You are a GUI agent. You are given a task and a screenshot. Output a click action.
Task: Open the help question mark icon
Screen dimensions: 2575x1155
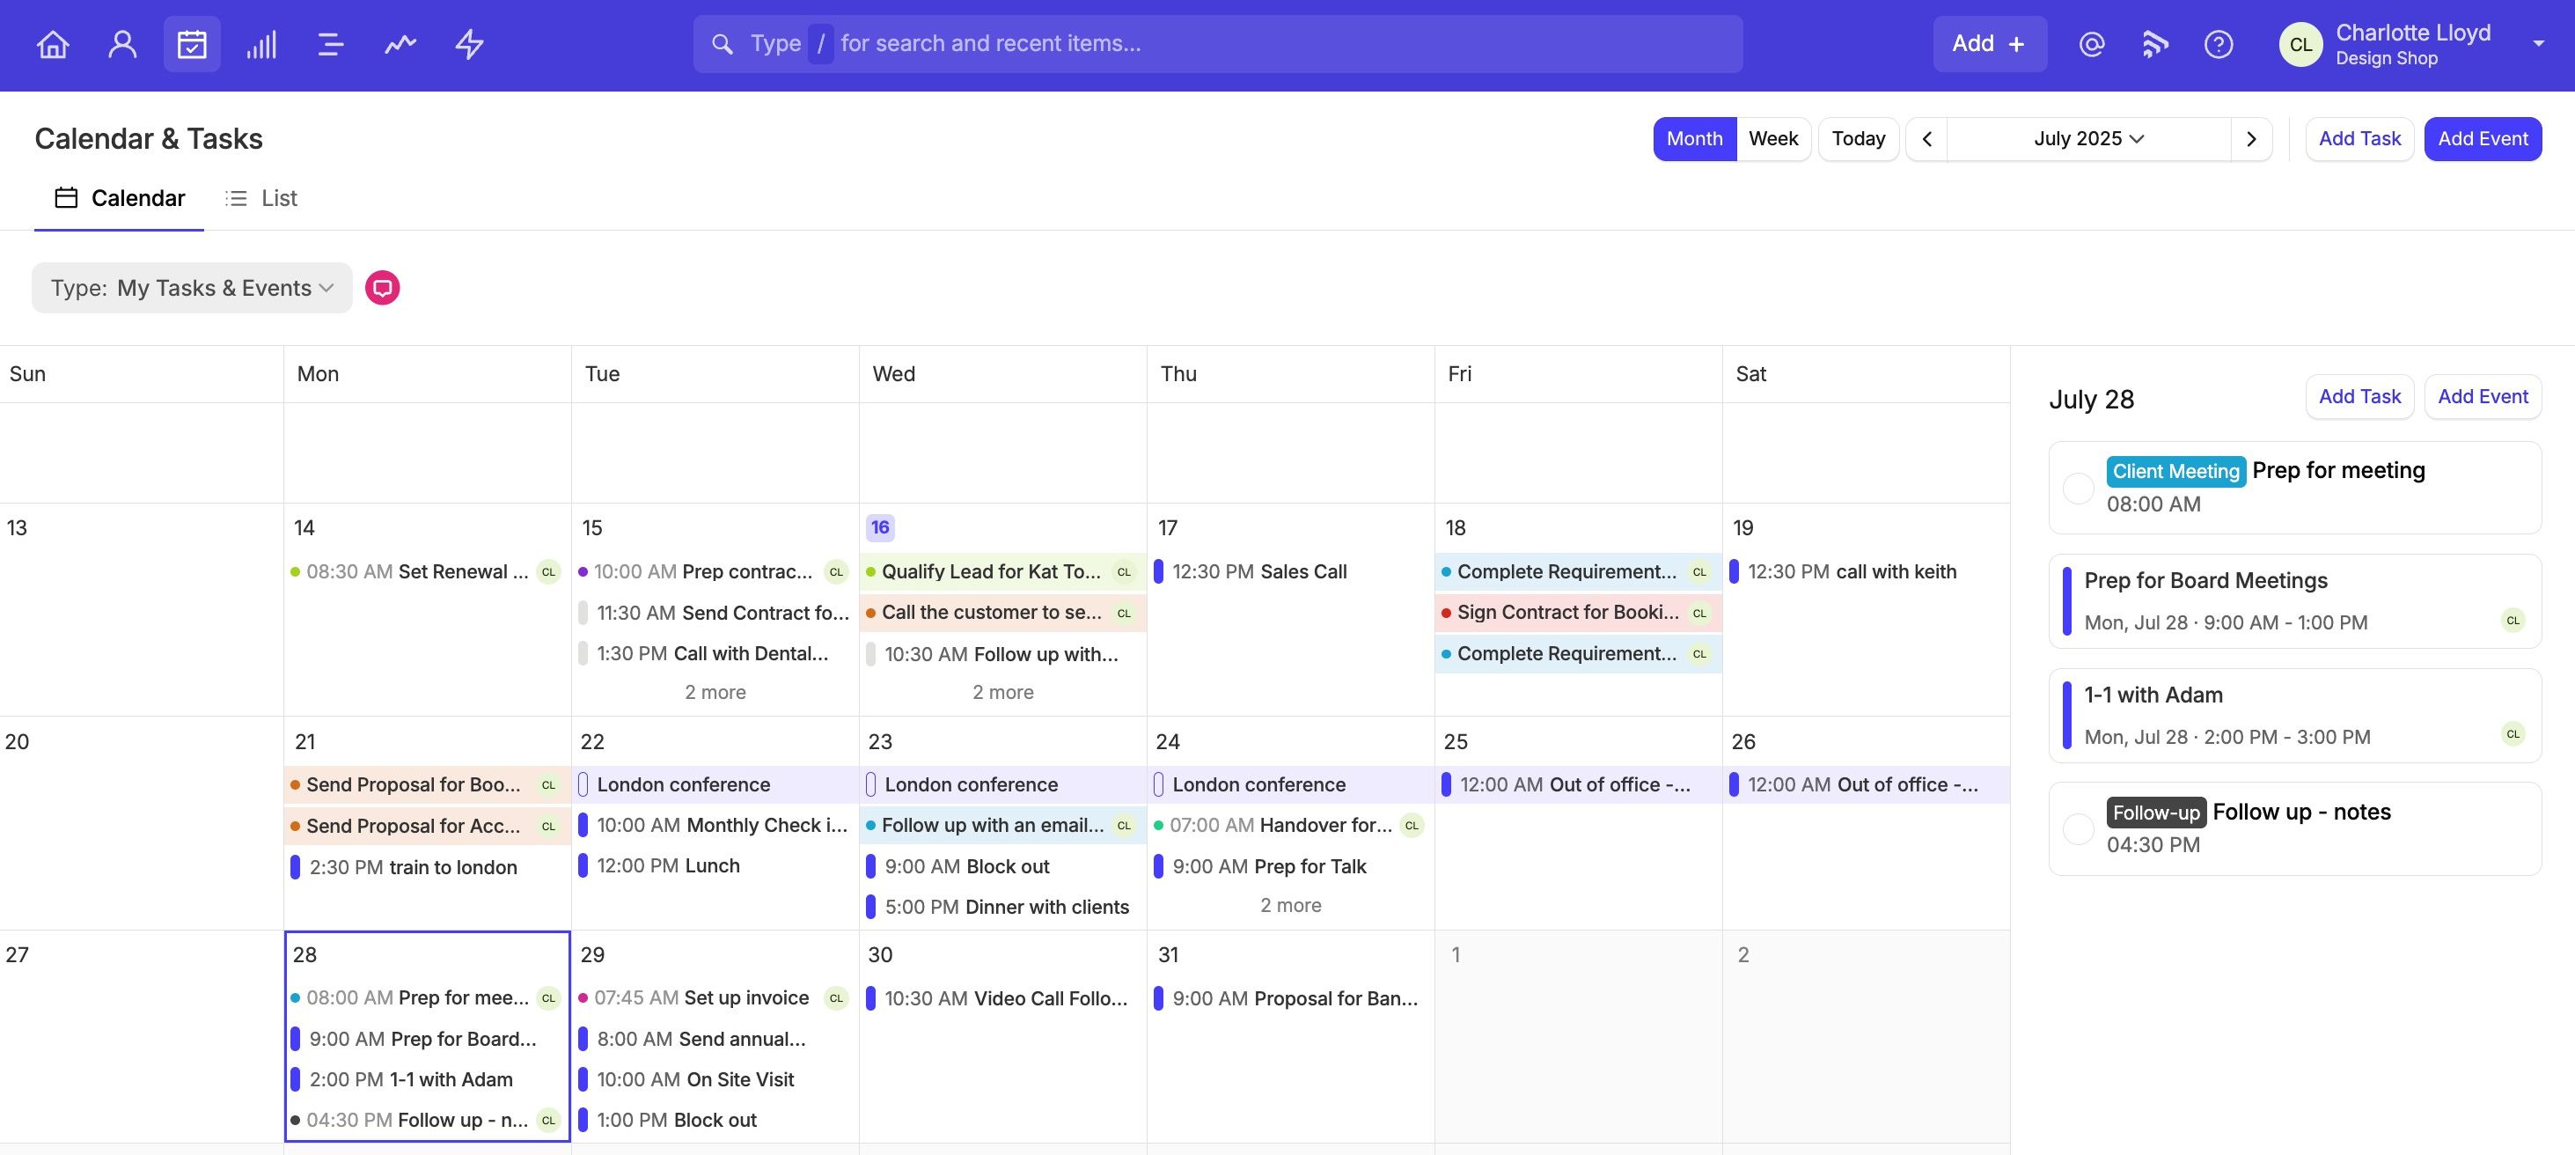tap(2218, 44)
